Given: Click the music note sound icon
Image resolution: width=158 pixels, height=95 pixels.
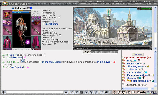Looking at the screenshot, I should [x=96, y=92].
